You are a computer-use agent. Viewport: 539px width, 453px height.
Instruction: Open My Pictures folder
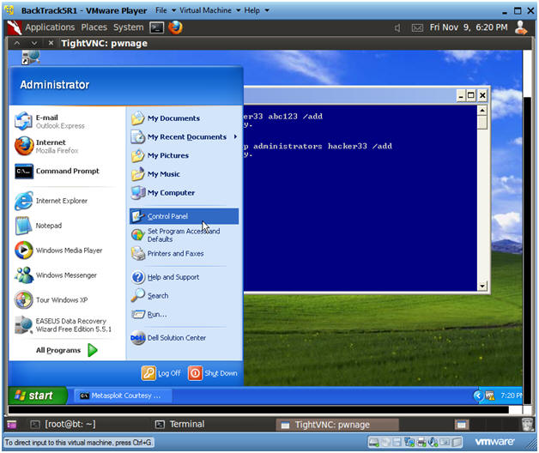[x=160, y=155]
